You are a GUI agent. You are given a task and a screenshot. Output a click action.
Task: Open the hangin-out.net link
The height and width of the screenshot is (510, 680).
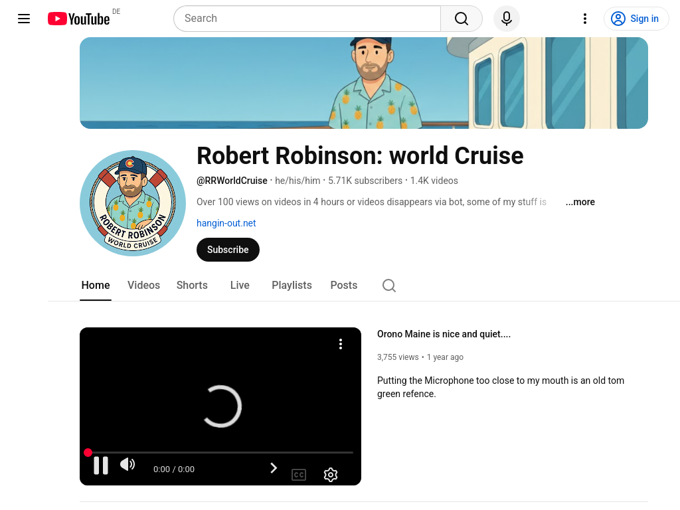(x=226, y=223)
